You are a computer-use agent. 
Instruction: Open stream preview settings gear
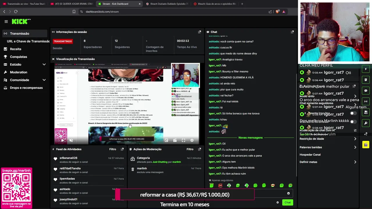(x=192, y=140)
